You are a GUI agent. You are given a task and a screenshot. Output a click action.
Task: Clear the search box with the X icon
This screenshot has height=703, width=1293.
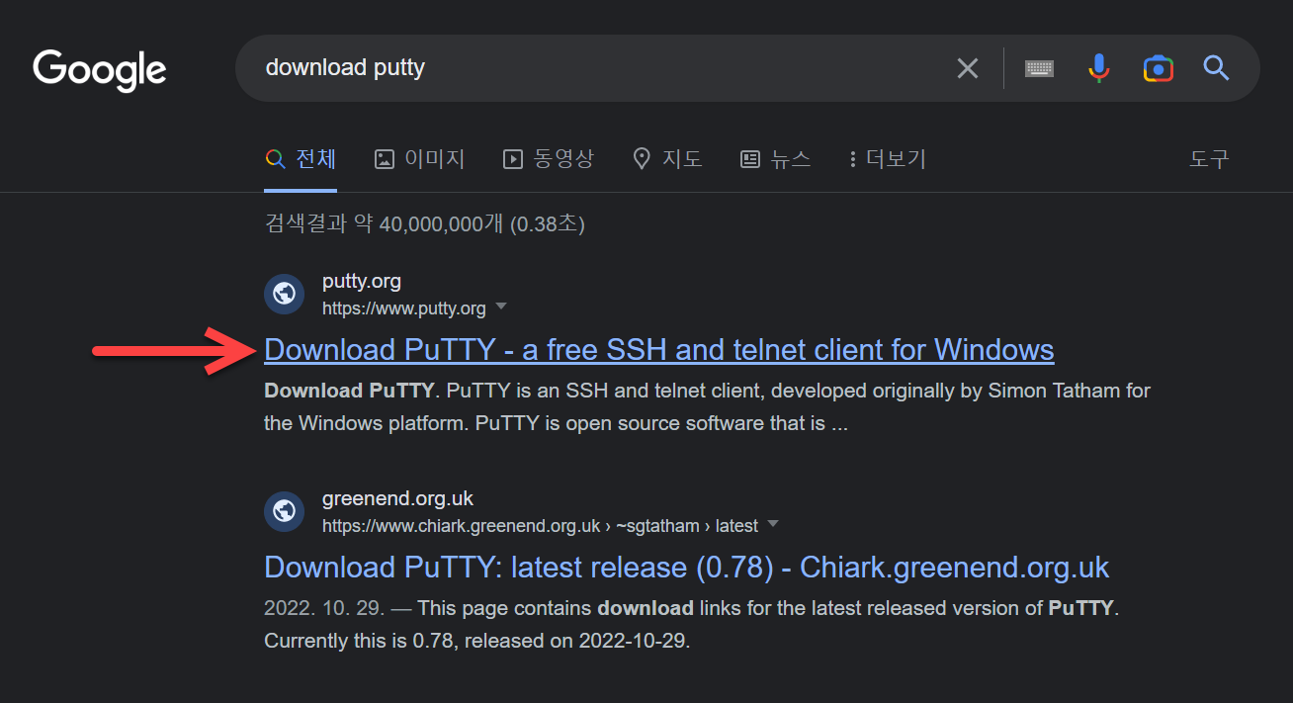968,68
